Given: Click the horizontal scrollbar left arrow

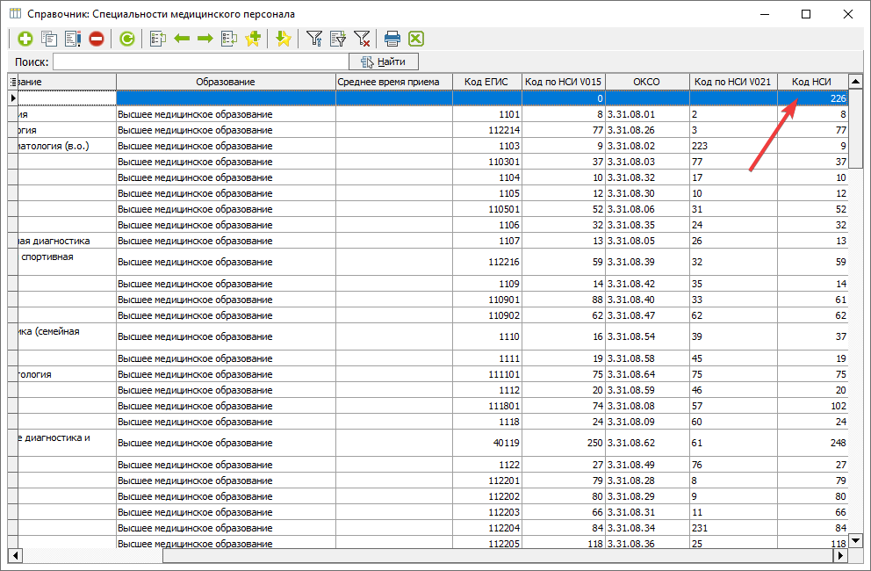Looking at the screenshot, I should 15,555.
